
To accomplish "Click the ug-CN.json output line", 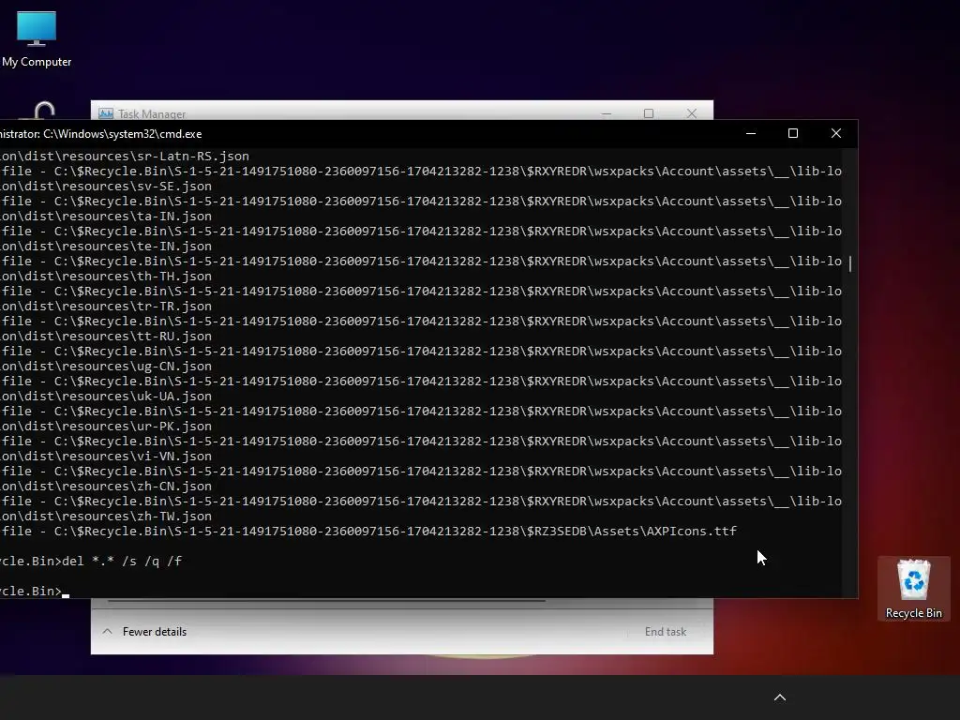I will (106, 367).
